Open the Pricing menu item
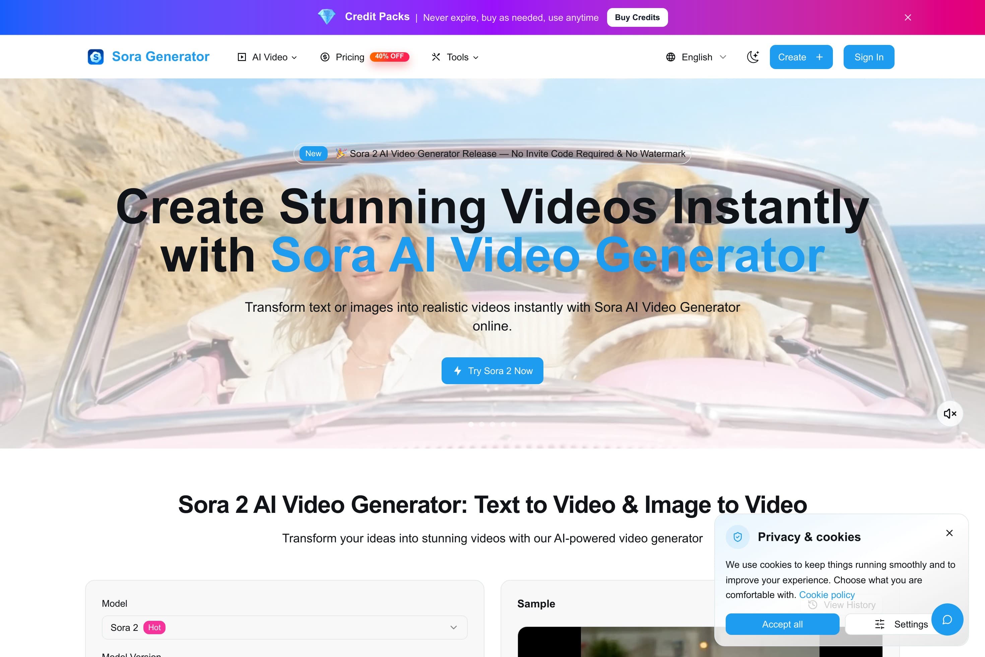Viewport: 985px width, 657px height. pyautogui.click(x=350, y=57)
